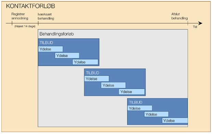Click the Registrer anmodning timeline tick
Image resolution: width=212 pixels, height=134 pixels.
pyautogui.click(x=12, y=23)
